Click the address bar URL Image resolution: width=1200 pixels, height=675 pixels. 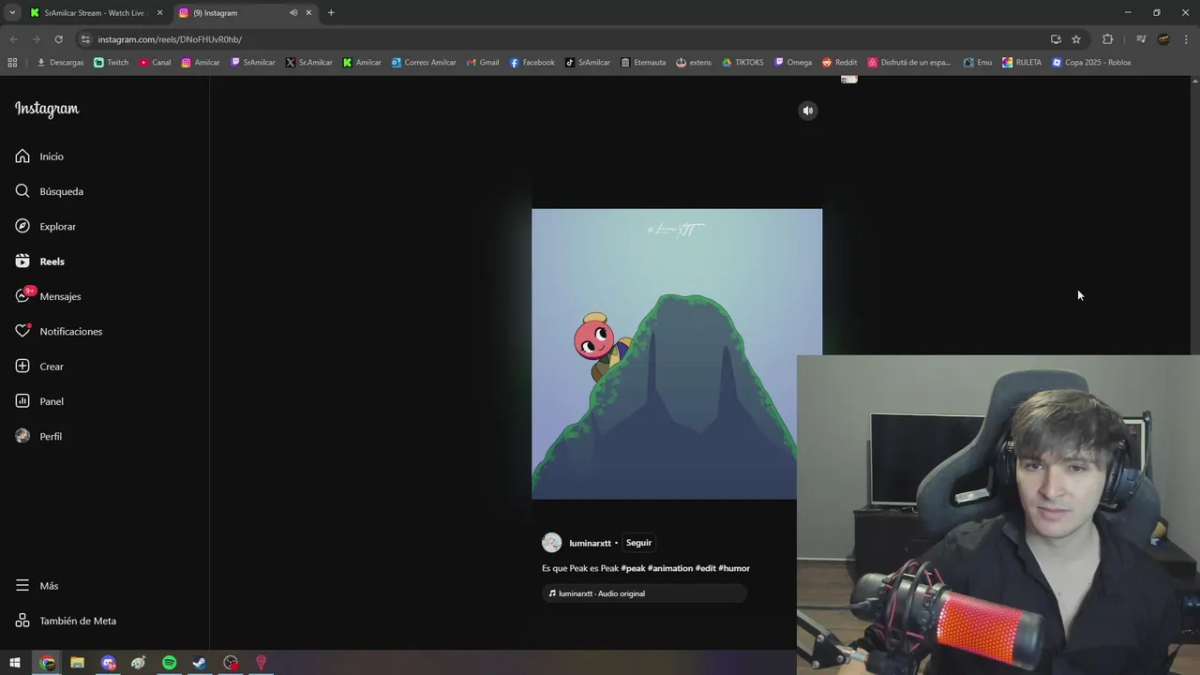(170, 39)
